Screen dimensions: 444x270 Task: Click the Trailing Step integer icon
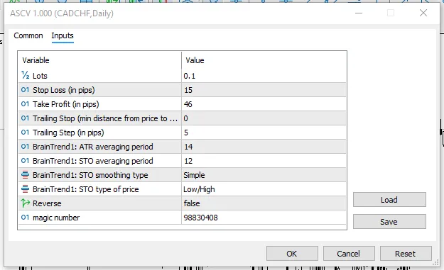pyautogui.click(x=25, y=133)
